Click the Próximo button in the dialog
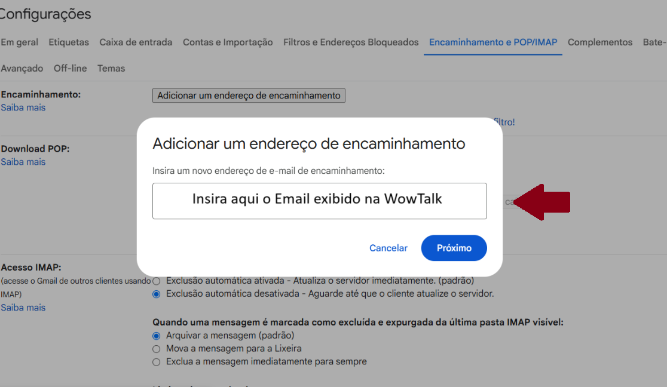The image size is (667, 387). coord(454,248)
